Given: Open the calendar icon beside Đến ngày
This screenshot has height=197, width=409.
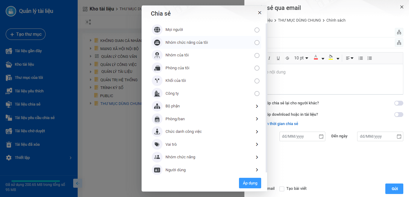Looking at the screenshot, I should 399,136.
